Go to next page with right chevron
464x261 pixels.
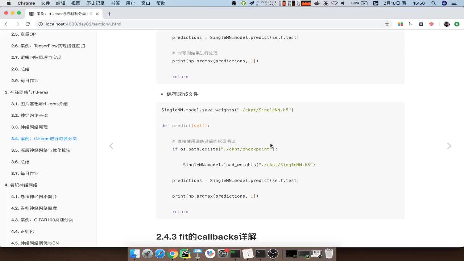click(449, 146)
